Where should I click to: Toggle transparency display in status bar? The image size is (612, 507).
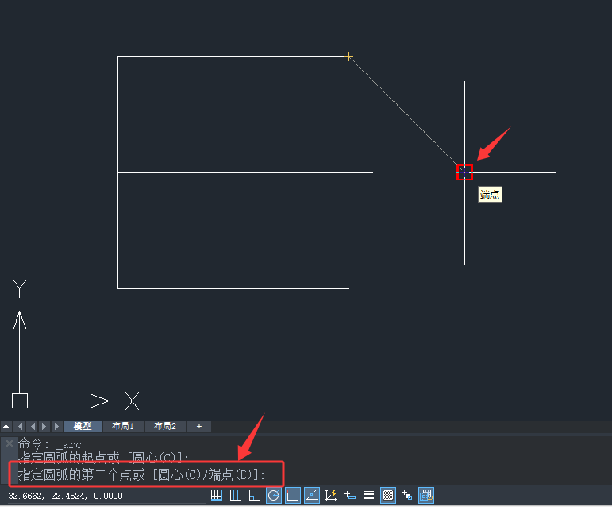388,495
